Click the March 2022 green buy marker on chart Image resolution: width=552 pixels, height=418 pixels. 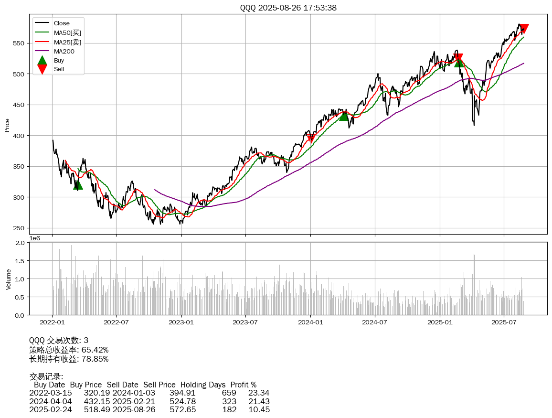click(78, 184)
